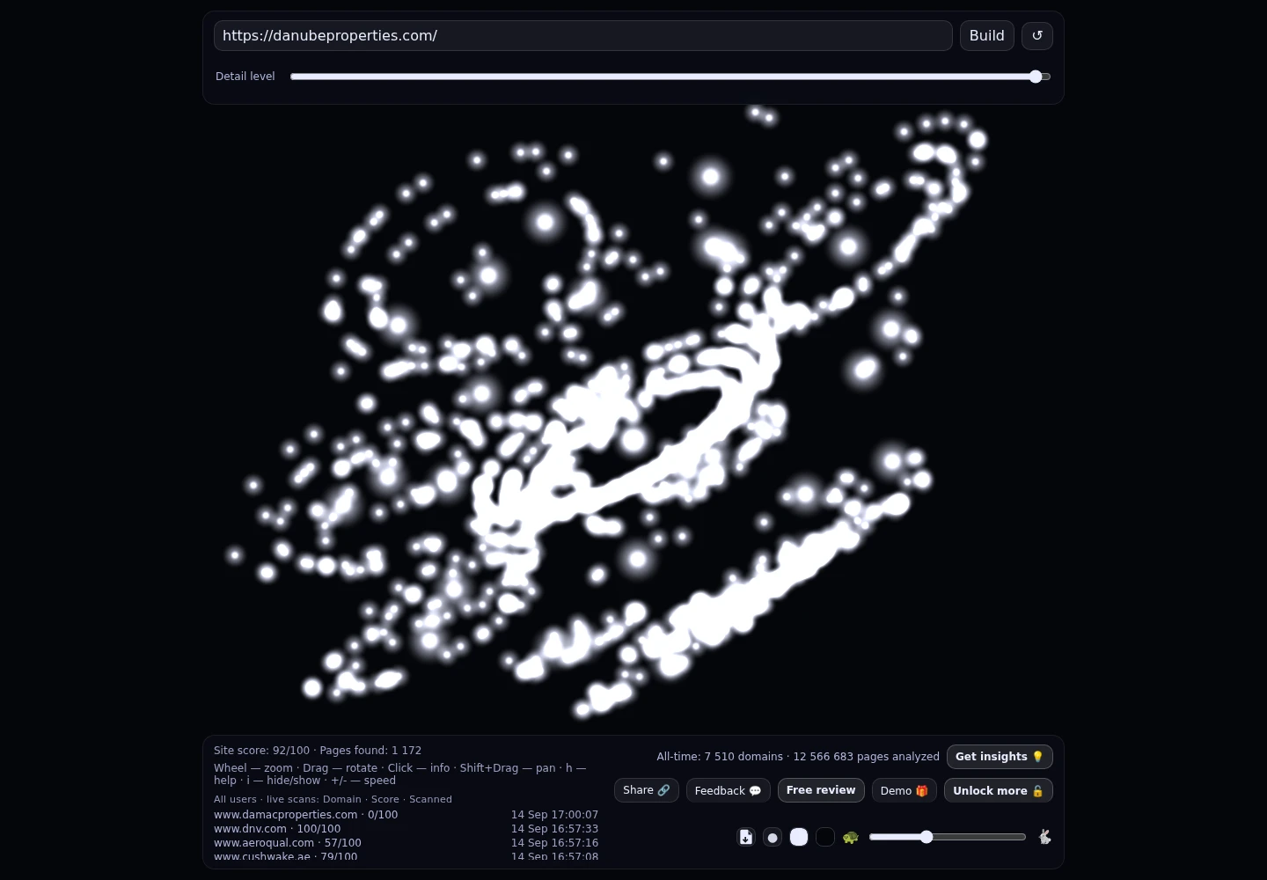1267x880 pixels.
Task: Click the download file icon
Action: point(746,837)
